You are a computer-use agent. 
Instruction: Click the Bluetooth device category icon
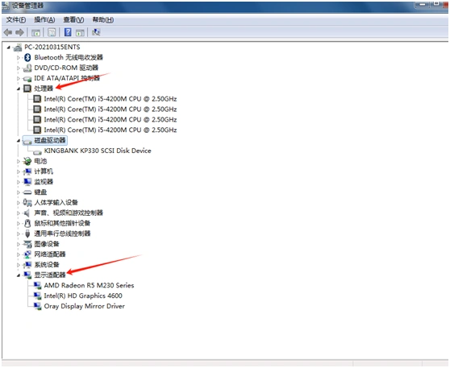27,57
